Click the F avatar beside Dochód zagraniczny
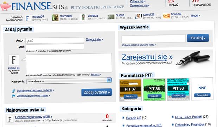Image resolution: width=218 pixels, height=127 pixels. click(x=10, y=119)
